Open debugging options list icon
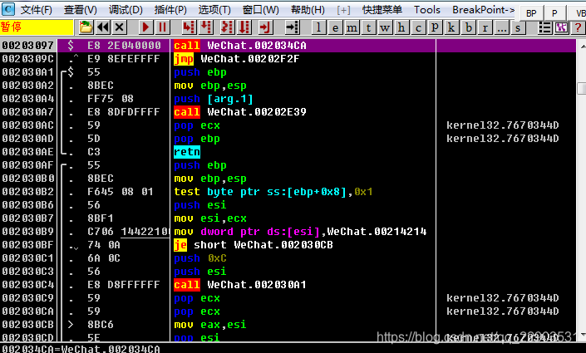This screenshot has width=586, height=353. (545, 27)
